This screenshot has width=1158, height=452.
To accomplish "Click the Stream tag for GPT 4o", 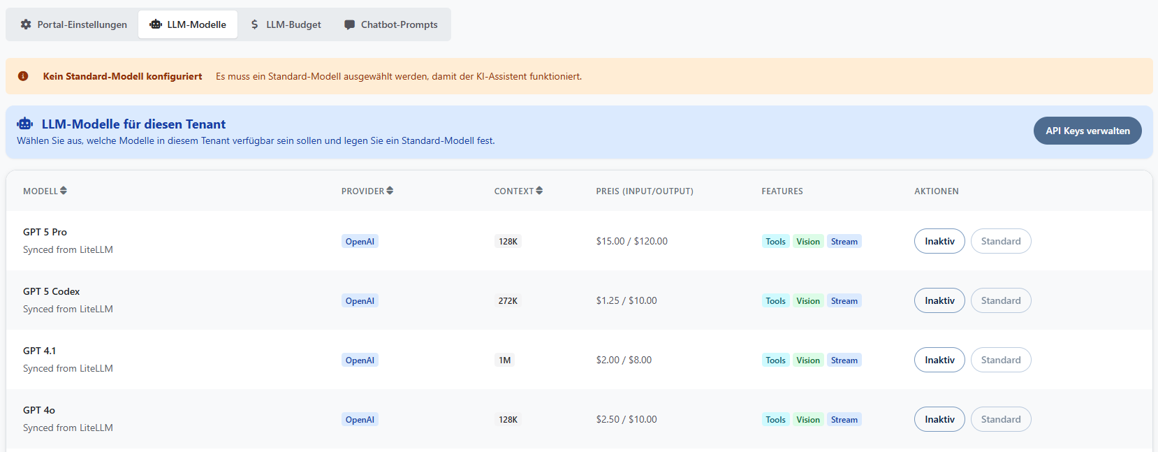I will pyautogui.click(x=844, y=420).
